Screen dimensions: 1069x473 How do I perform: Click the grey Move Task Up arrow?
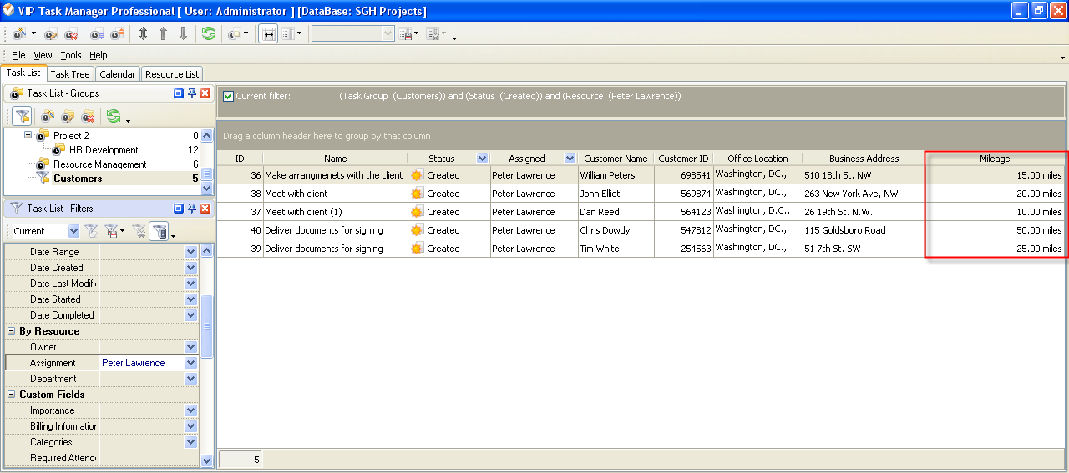pyautogui.click(x=163, y=34)
